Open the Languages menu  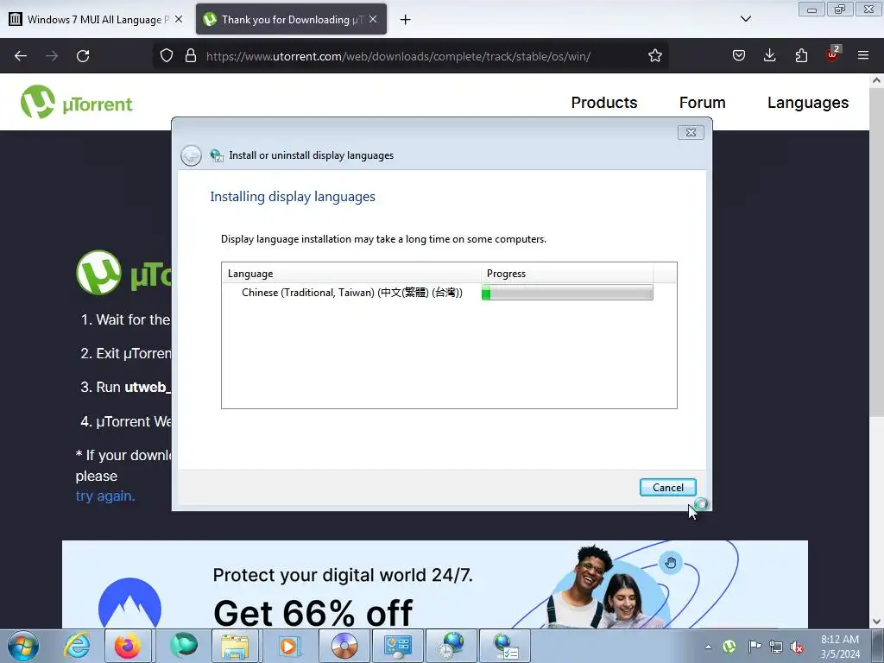(807, 103)
